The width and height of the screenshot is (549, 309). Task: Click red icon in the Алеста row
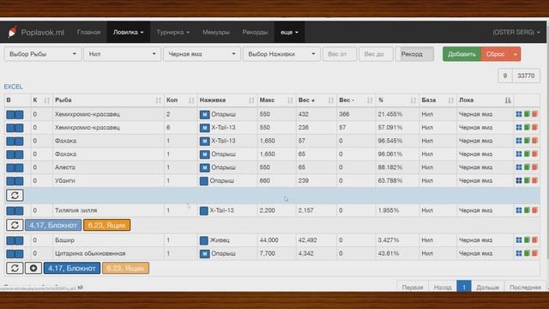click(534, 167)
